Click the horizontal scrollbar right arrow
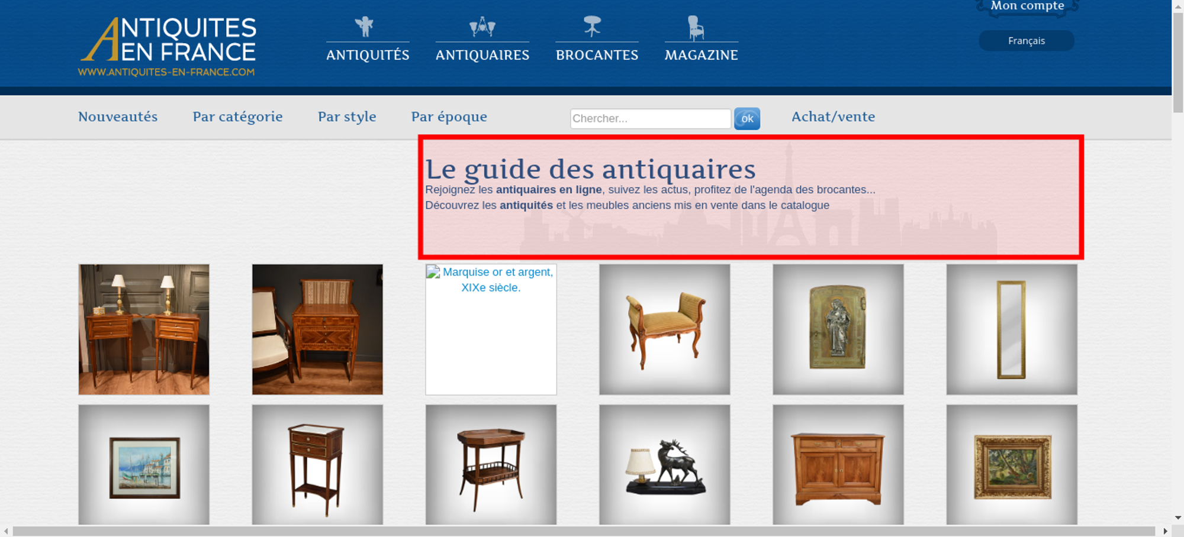The image size is (1184, 537). 1165,531
